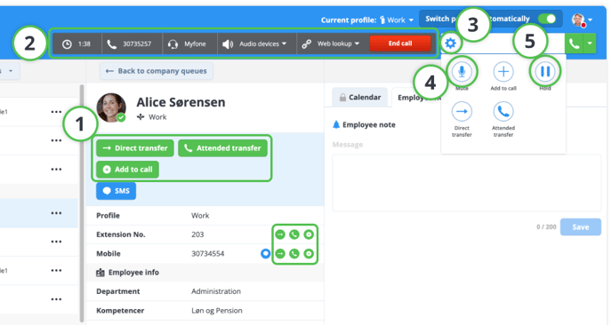The image size is (612, 325).
Task: Click the Myfone headset item in call bar
Action: (x=189, y=44)
